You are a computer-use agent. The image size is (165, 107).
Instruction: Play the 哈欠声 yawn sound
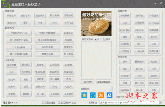click(x=12, y=80)
